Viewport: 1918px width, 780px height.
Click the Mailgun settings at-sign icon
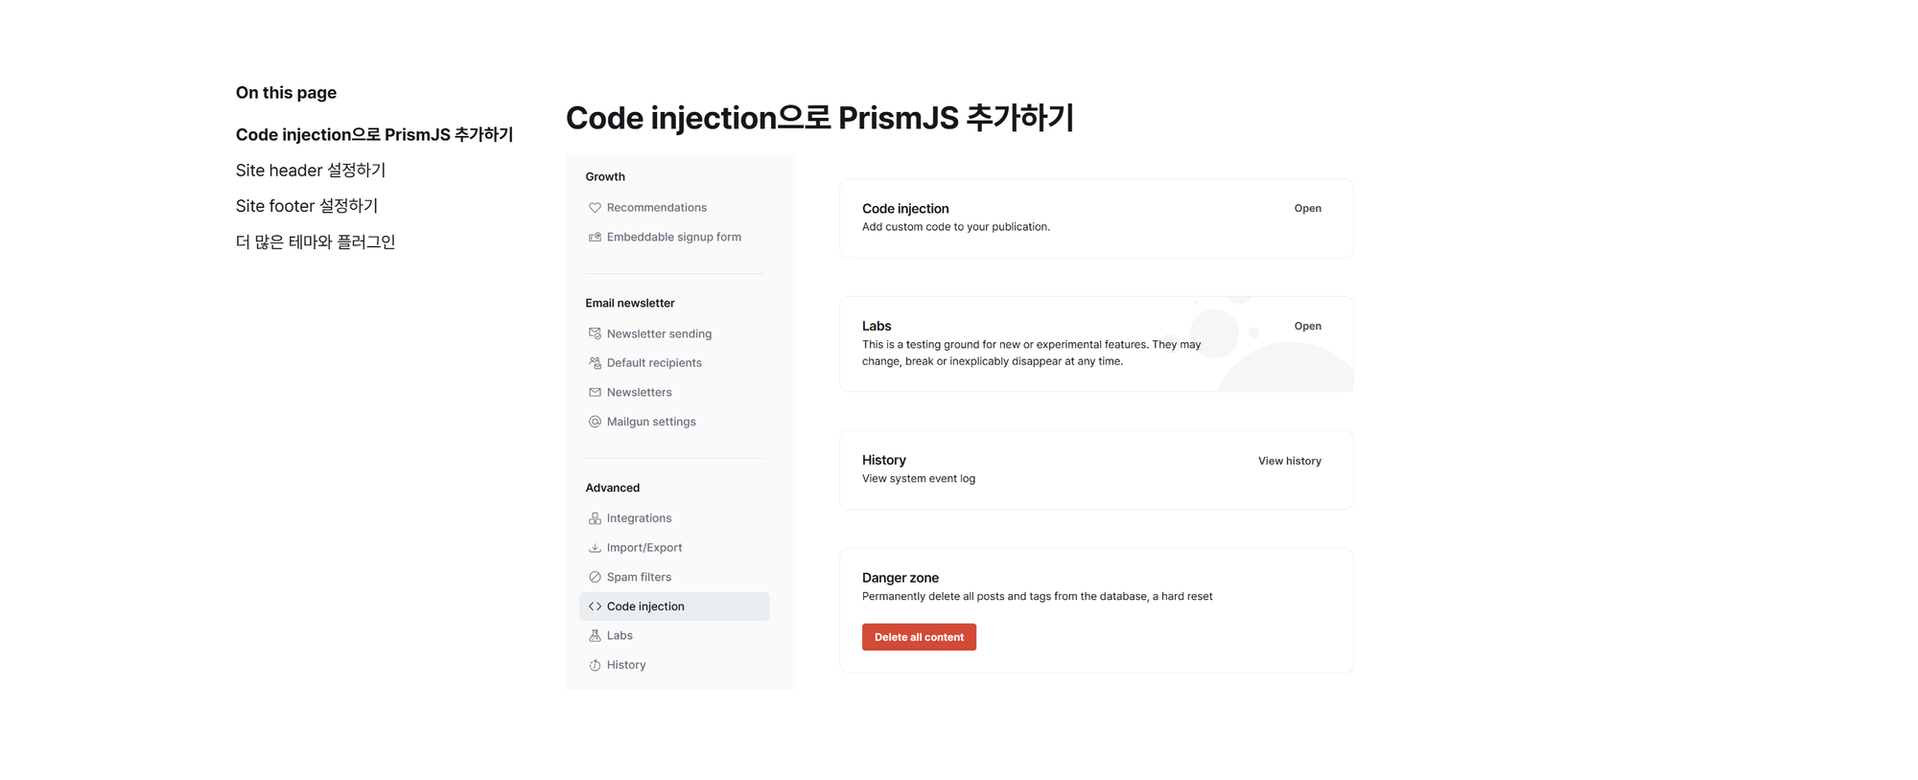(595, 422)
